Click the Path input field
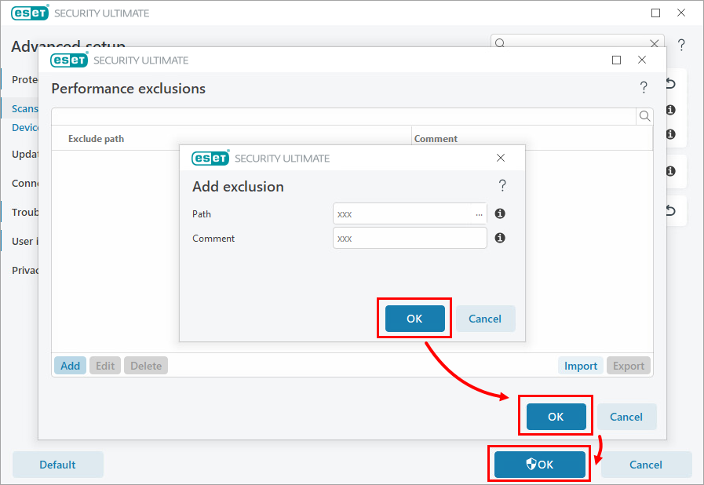 tap(402, 213)
